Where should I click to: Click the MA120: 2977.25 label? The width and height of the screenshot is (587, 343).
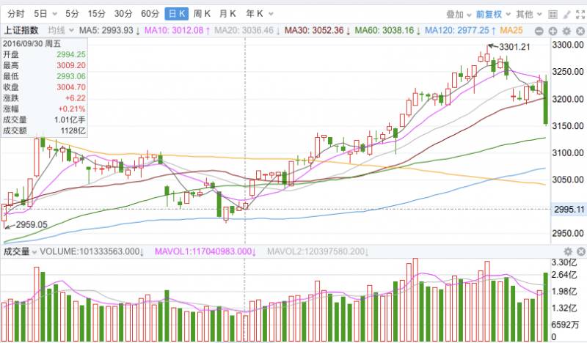(x=461, y=30)
